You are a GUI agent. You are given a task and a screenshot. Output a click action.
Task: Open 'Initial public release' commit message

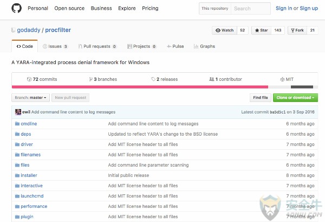click(x=128, y=175)
